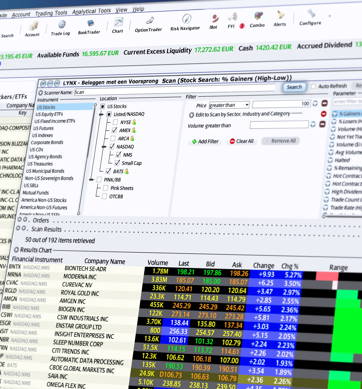Viewport: 362px width, 389px height.
Task: Open the Price 'greater than' dropdown
Action: coord(229,105)
